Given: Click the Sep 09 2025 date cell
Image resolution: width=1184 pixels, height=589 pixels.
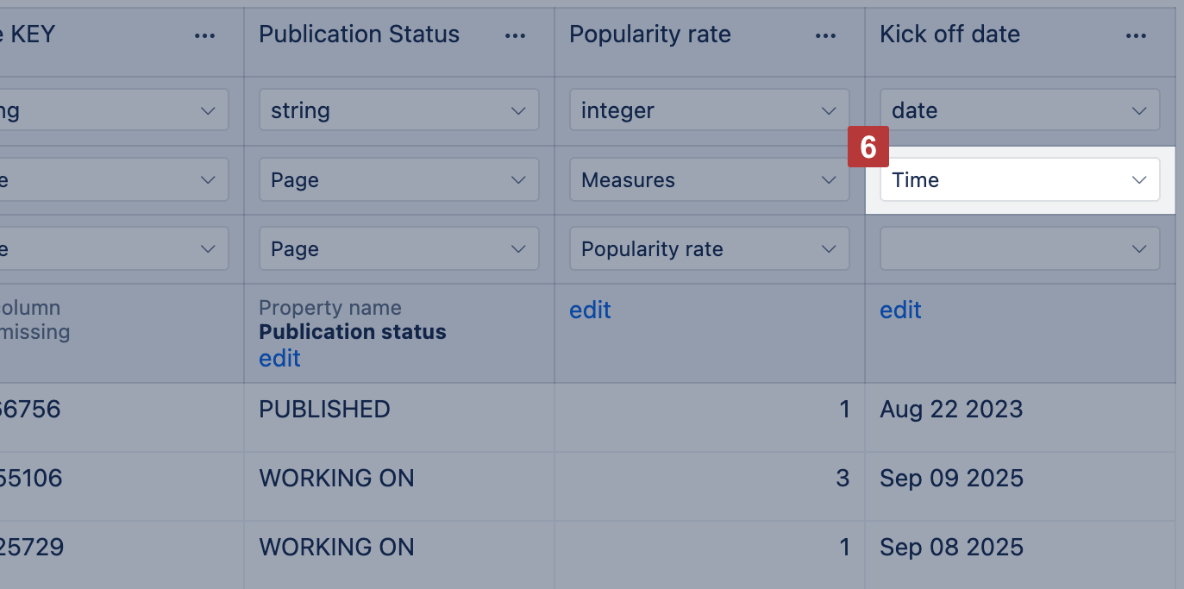Looking at the screenshot, I should (x=951, y=478).
